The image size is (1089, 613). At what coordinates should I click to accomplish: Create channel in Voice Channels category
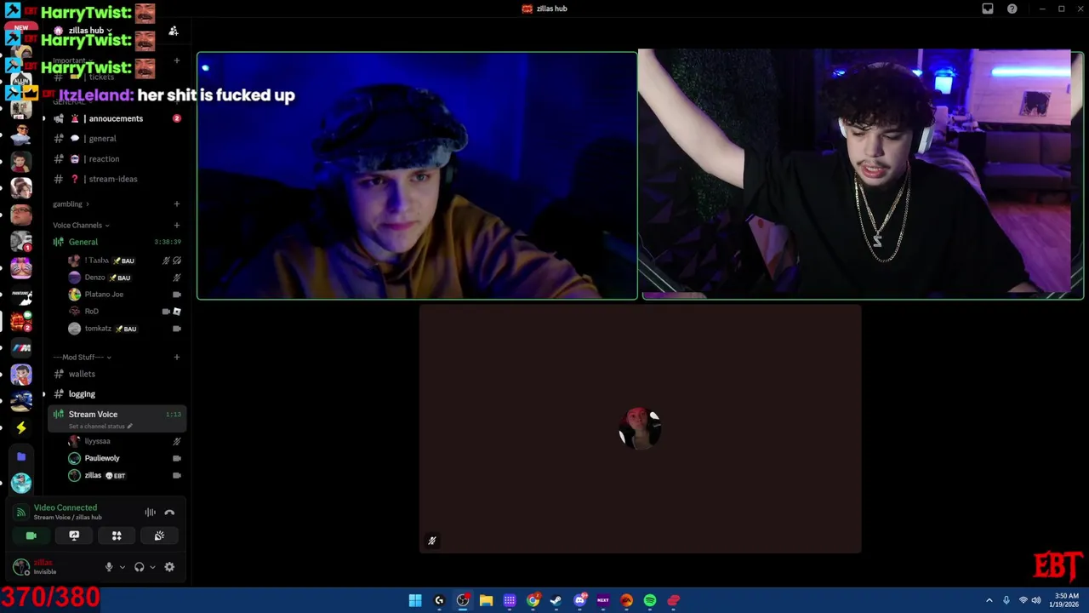pyautogui.click(x=177, y=226)
